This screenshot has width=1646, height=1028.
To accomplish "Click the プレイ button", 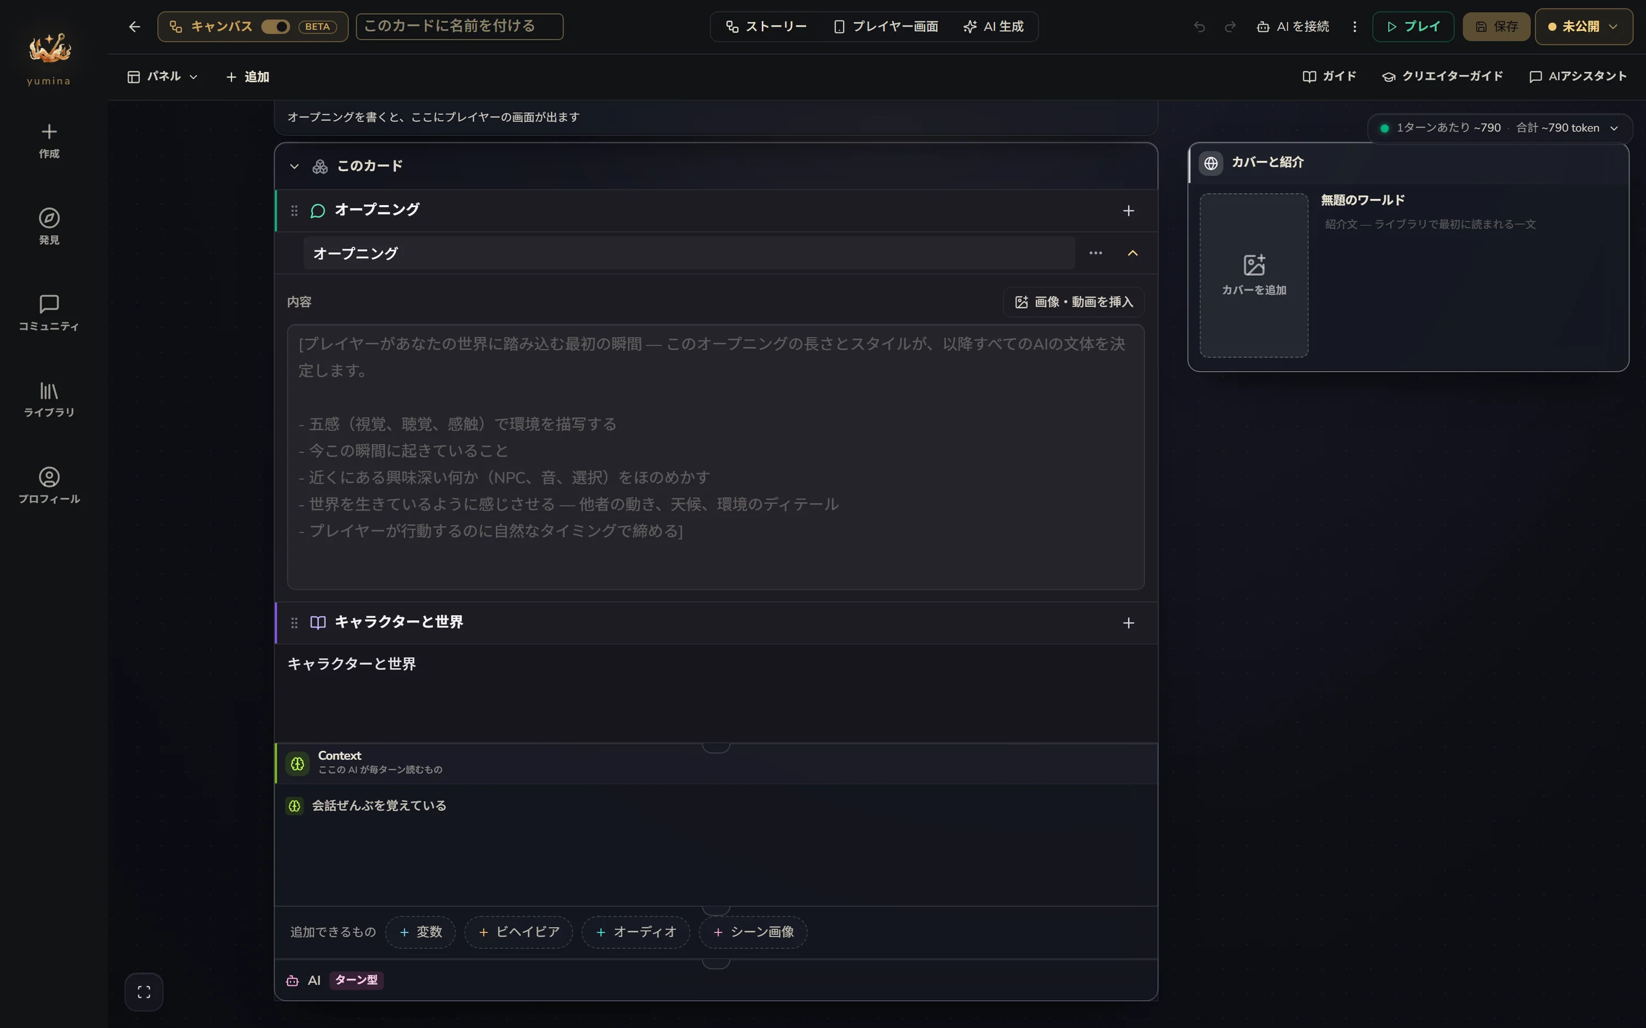I will click(1413, 26).
